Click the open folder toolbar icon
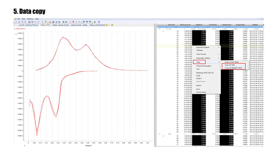The height and width of the screenshot is (155, 276). coord(50,22)
